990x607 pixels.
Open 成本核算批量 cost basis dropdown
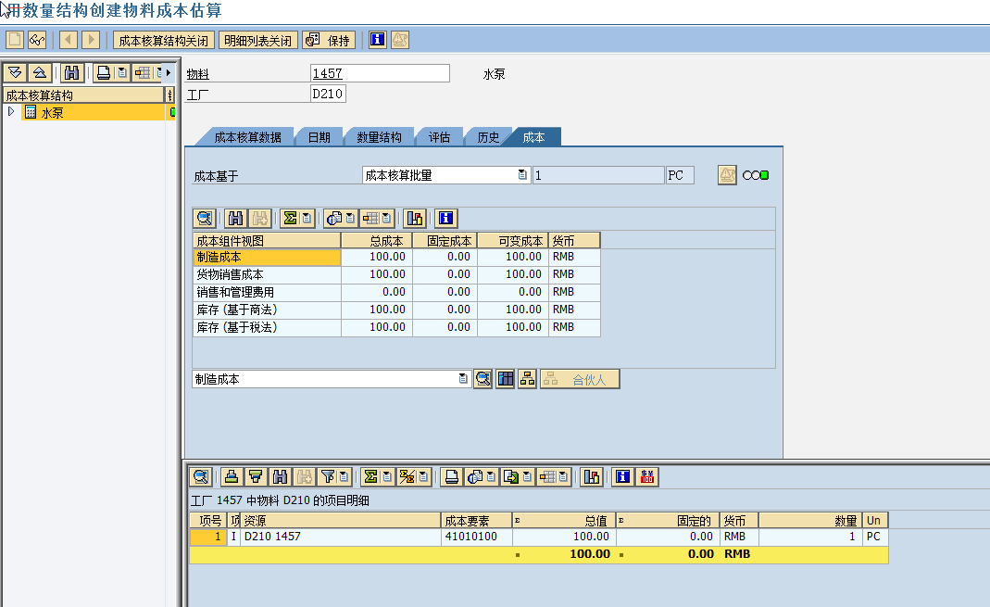click(x=522, y=175)
